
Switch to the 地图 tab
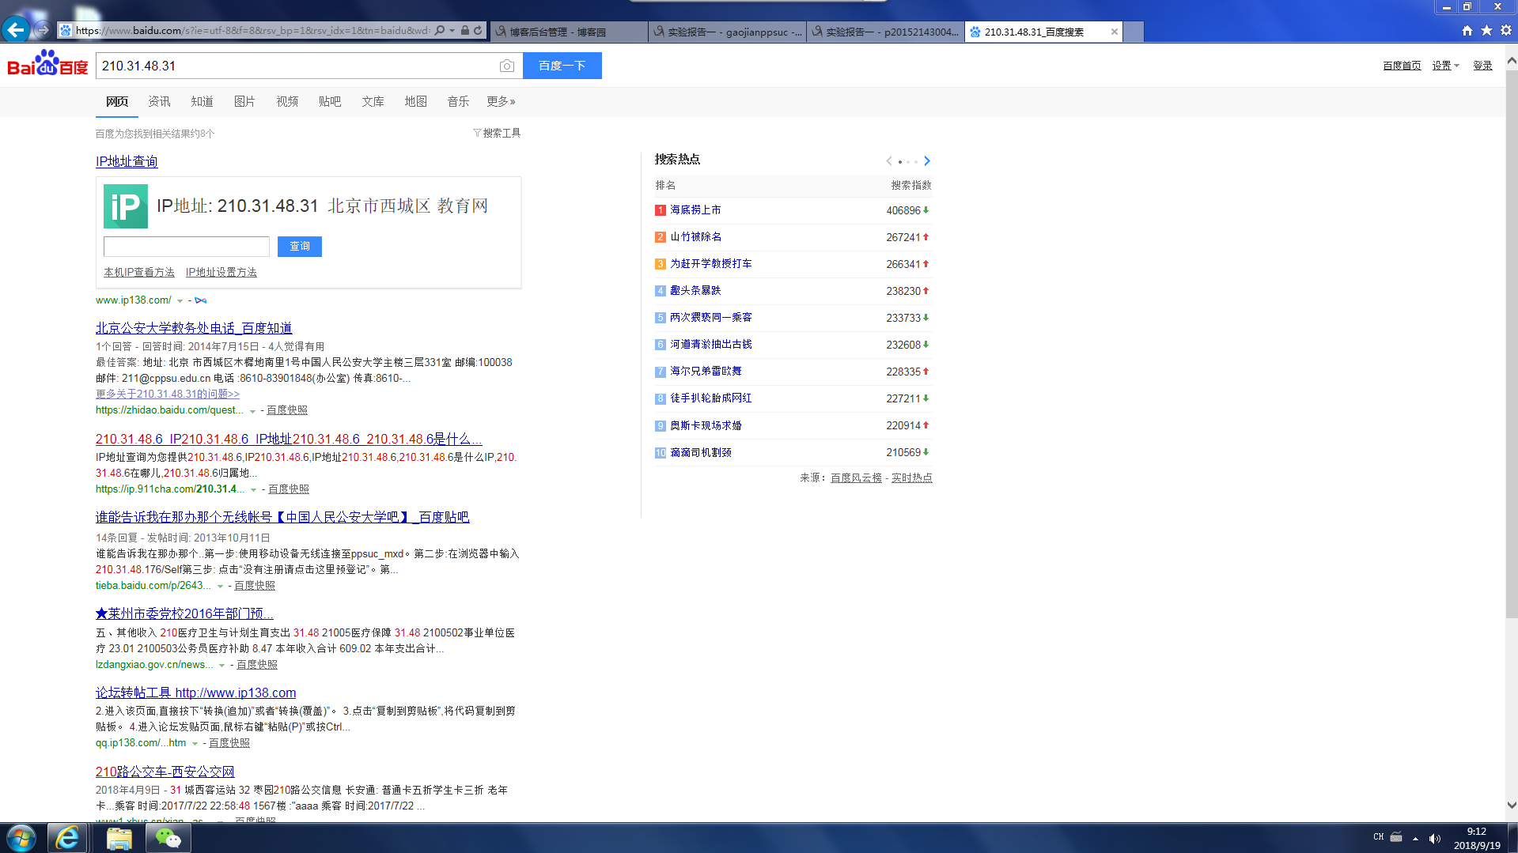pyautogui.click(x=415, y=101)
